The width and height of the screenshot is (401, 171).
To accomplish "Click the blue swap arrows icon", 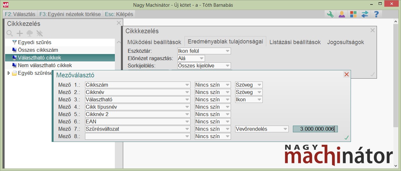I will (365, 14).
